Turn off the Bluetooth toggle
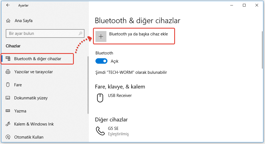Image resolution: width=265 pixels, height=144 pixels. (101, 61)
